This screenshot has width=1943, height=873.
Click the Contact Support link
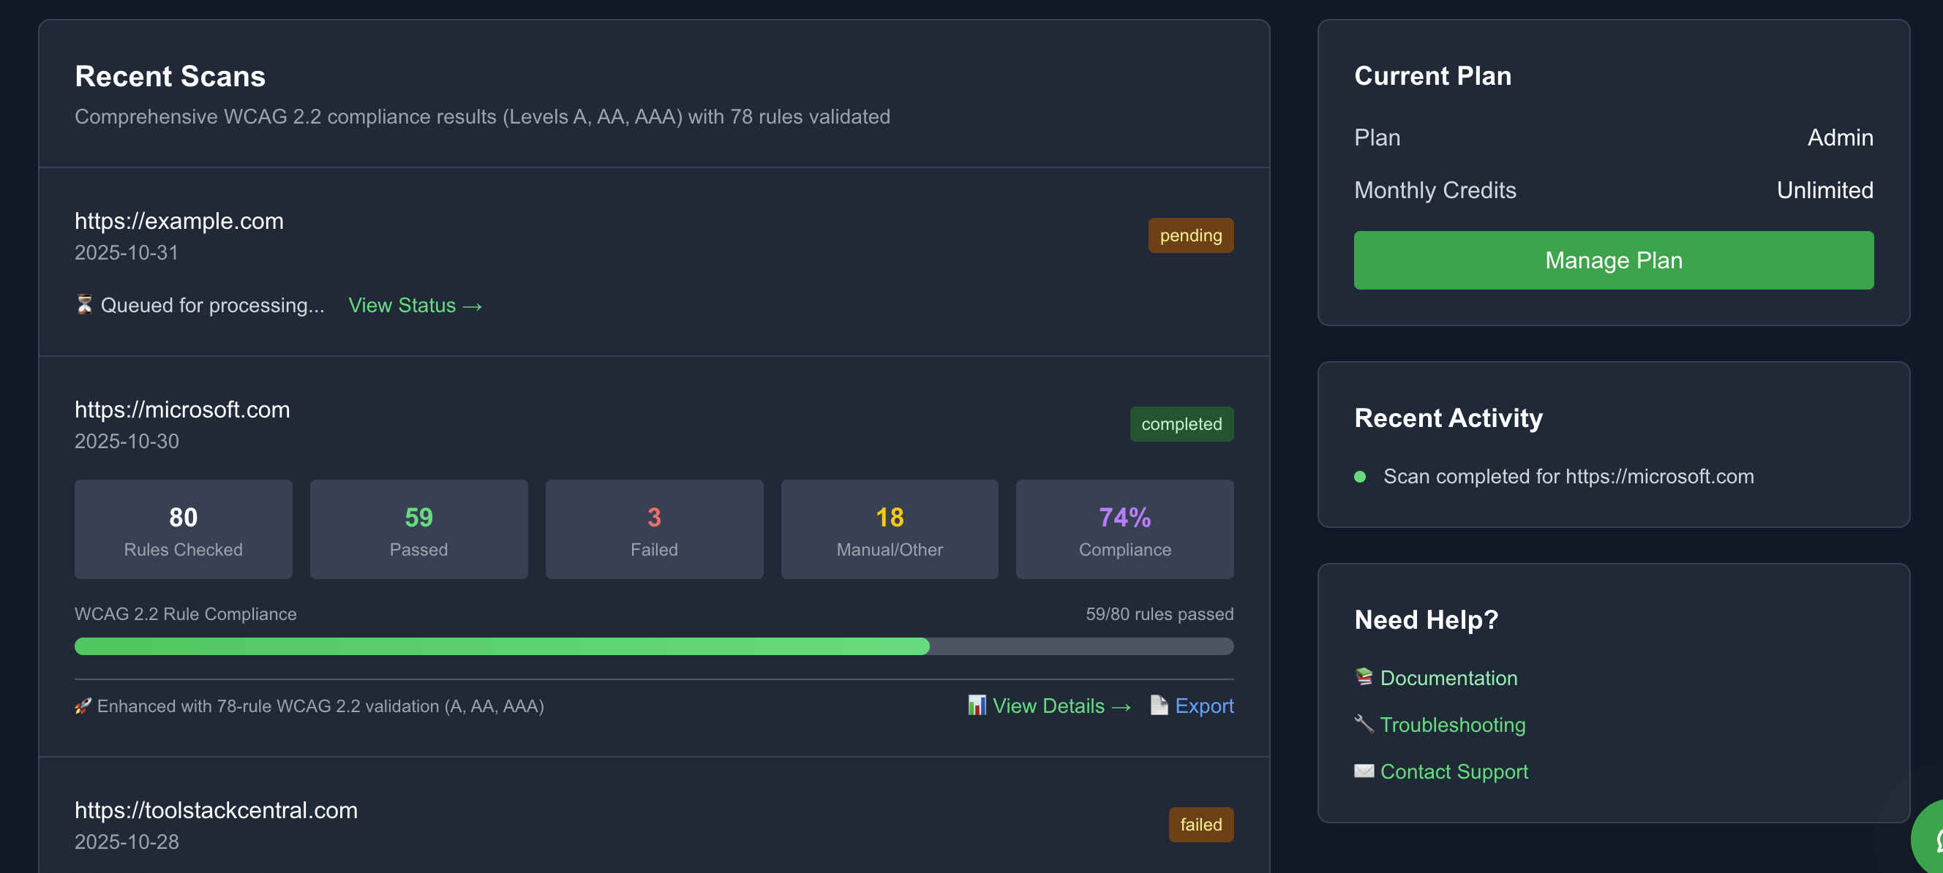tap(1454, 771)
